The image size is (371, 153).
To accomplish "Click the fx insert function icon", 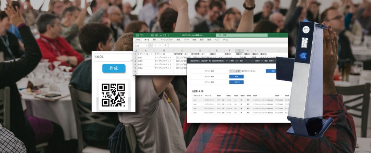I will coord(165,45).
